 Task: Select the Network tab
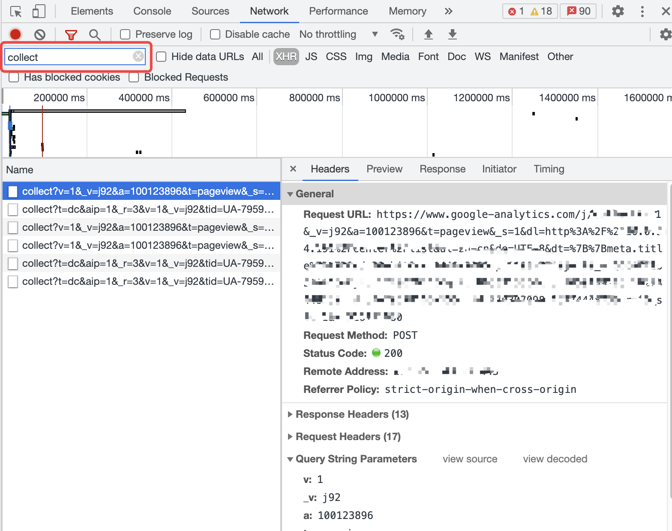click(269, 11)
